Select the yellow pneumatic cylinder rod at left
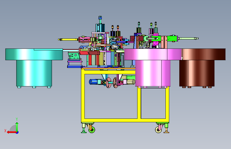This screenshot has width=231, height=149. click(x=68, y=40)
